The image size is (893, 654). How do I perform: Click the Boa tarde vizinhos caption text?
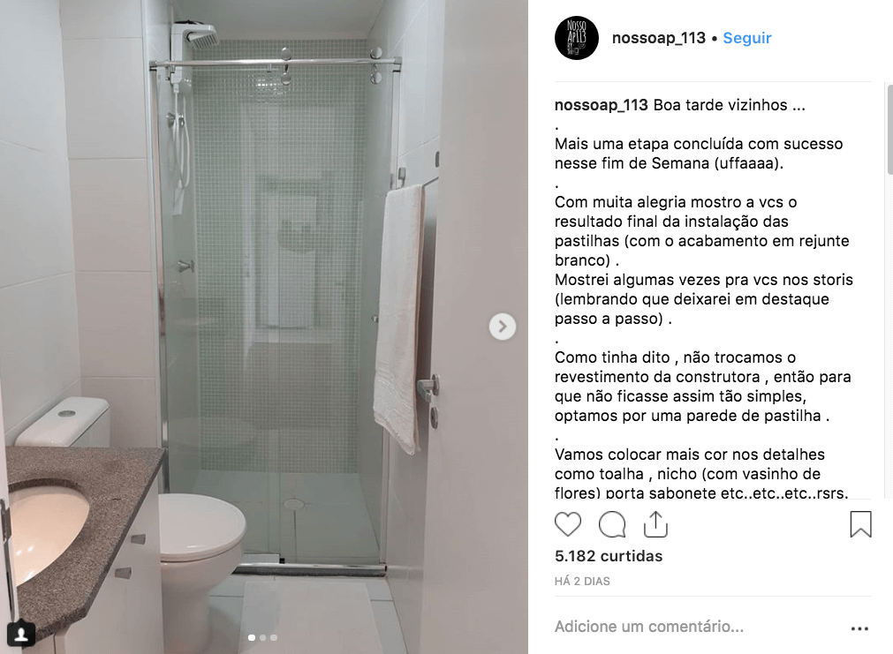point(729,105)
